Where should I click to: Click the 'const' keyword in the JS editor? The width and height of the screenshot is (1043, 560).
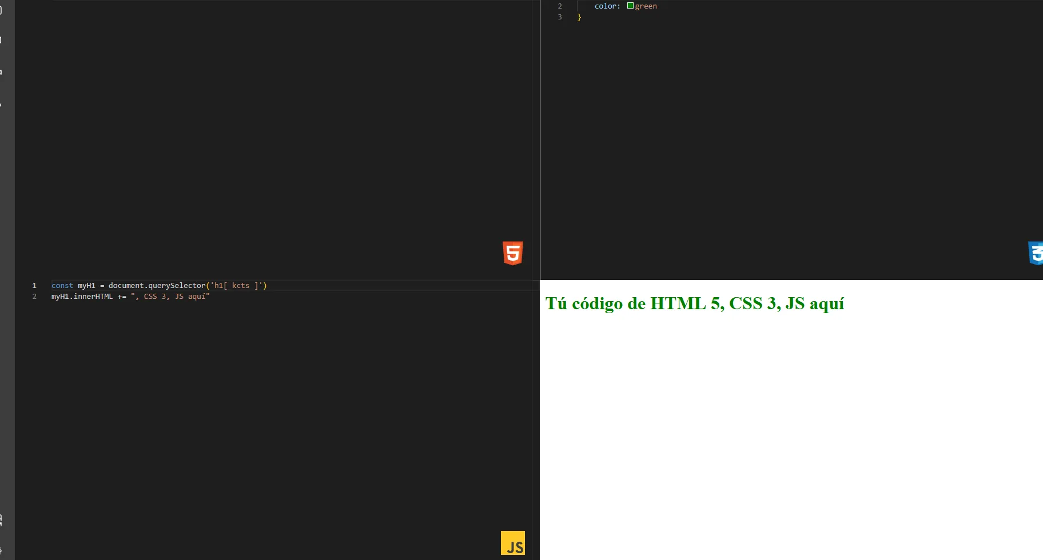click(62, 285)
